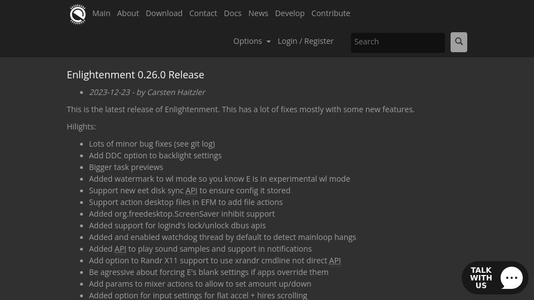Click 'Added option for input settings' item
Viewport: 534px width, 300px height.
tap(198, 295)
